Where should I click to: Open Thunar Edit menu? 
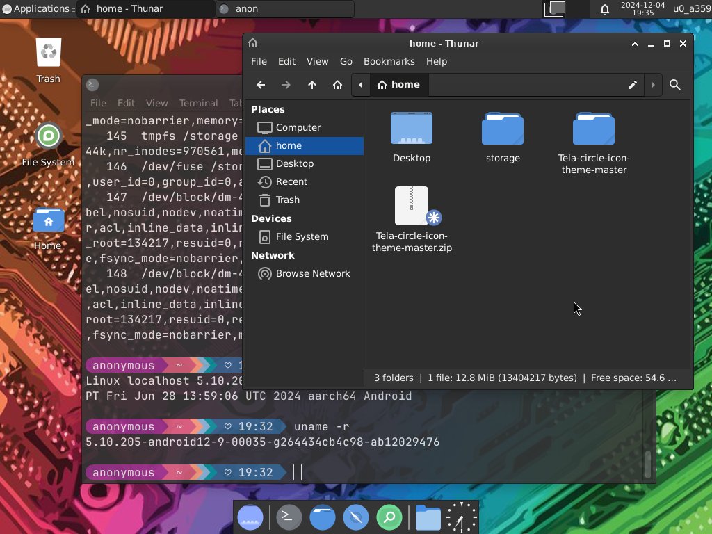[286, 61]
